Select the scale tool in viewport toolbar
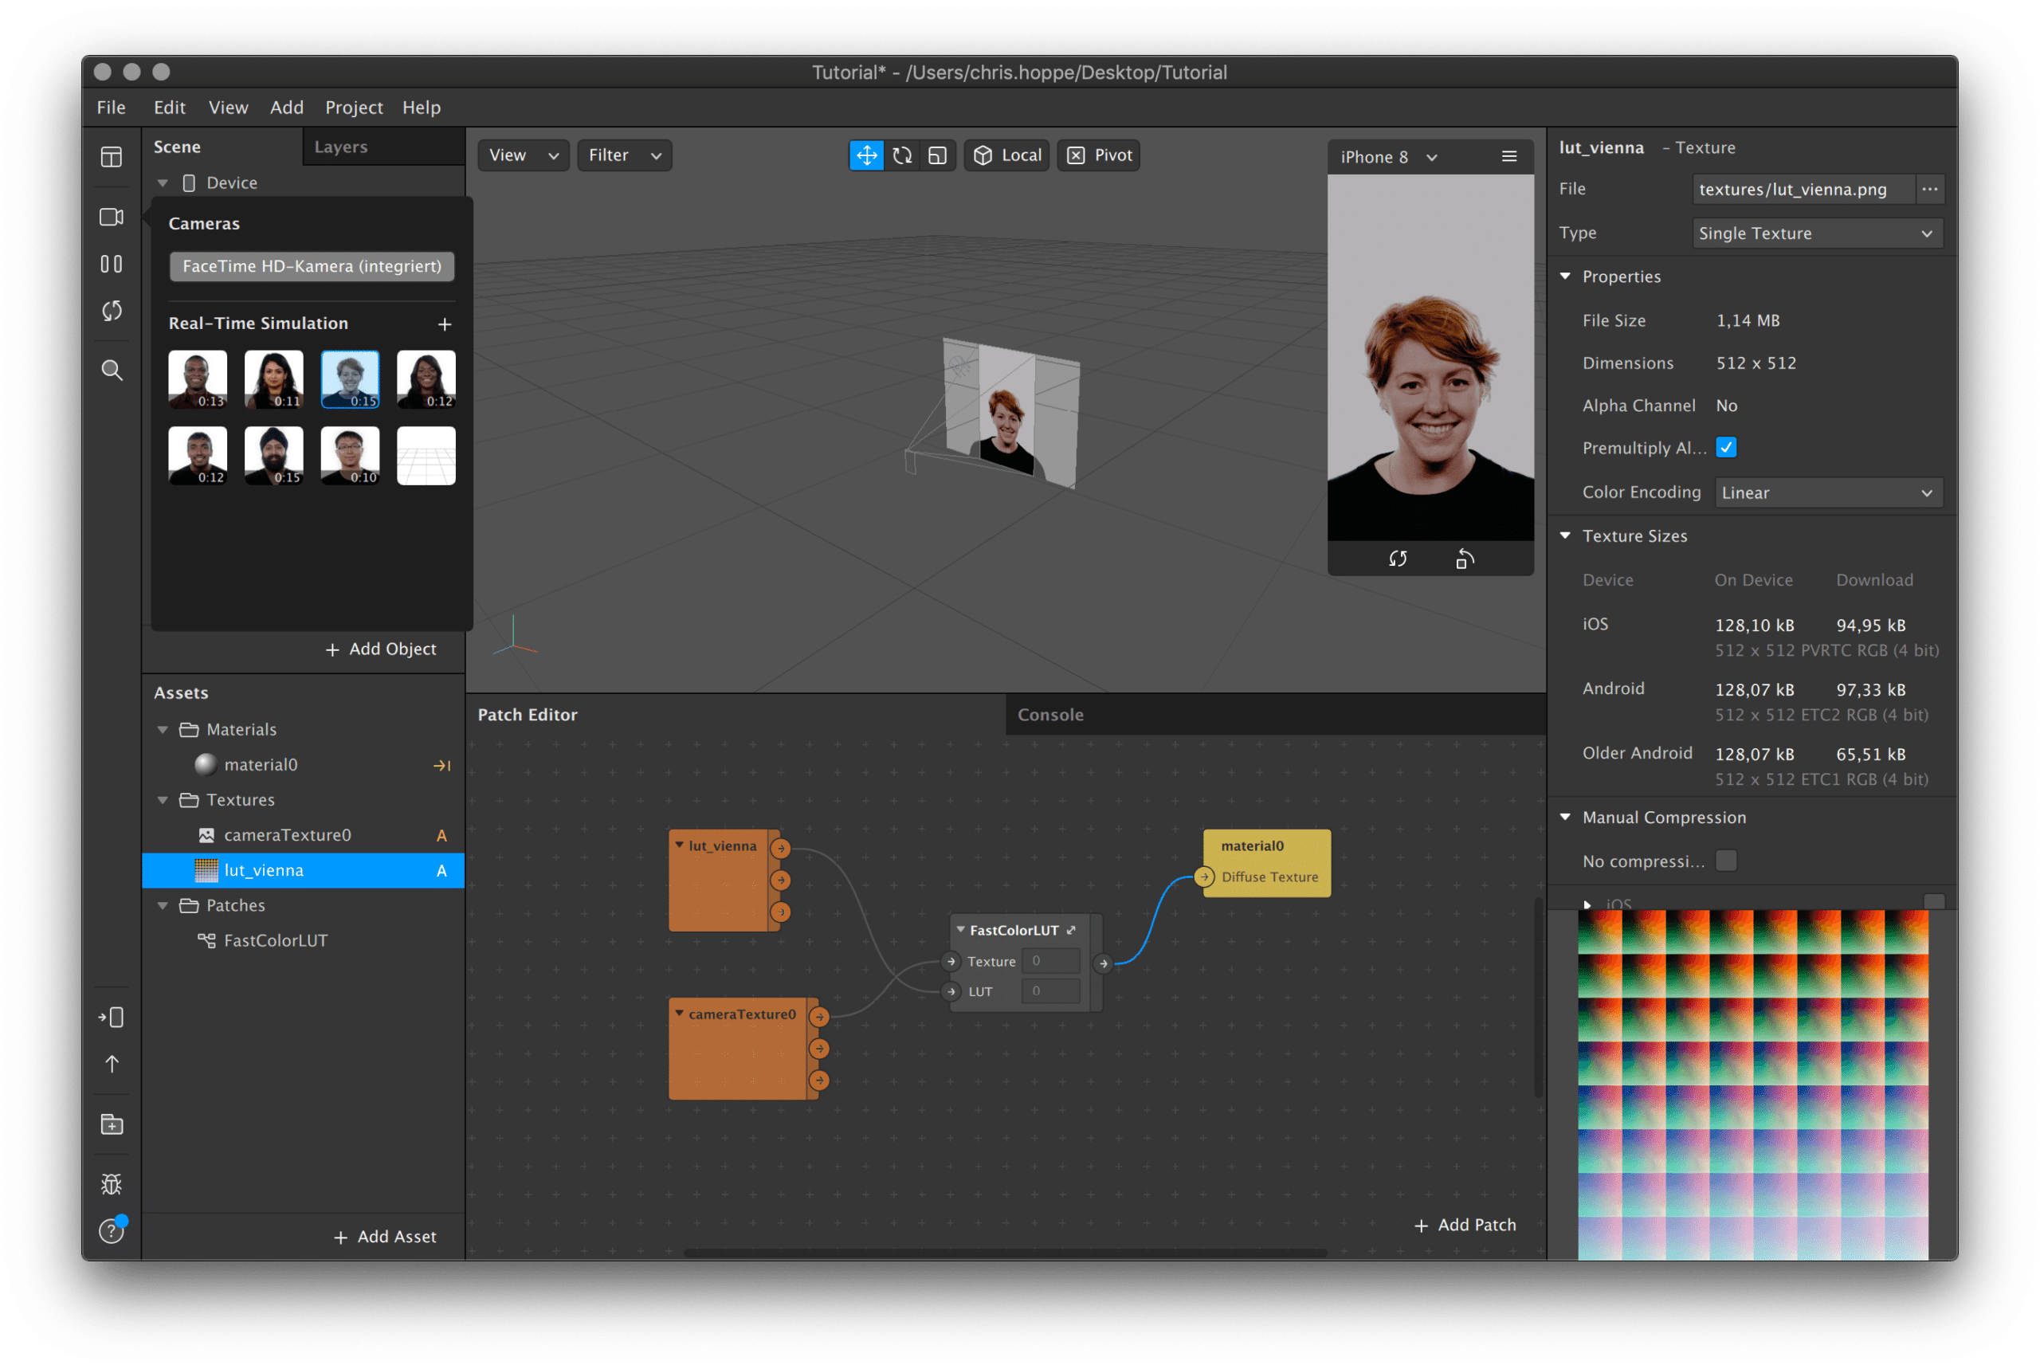This screenshot has width=2040, height=1369. (937, 155)
